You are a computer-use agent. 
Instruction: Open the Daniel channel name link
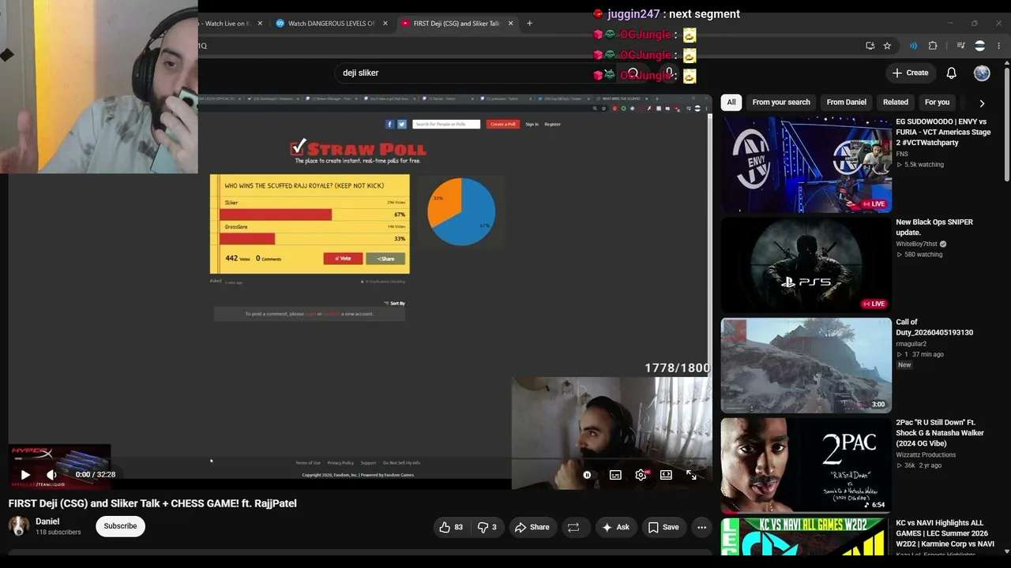(47, 521)
